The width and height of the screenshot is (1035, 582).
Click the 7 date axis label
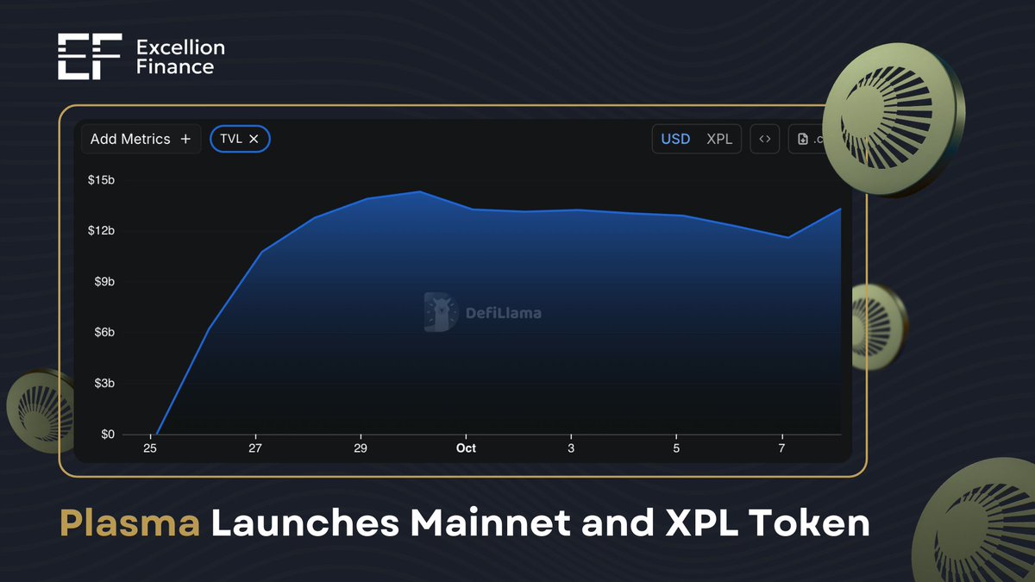(x=781, y=448)
